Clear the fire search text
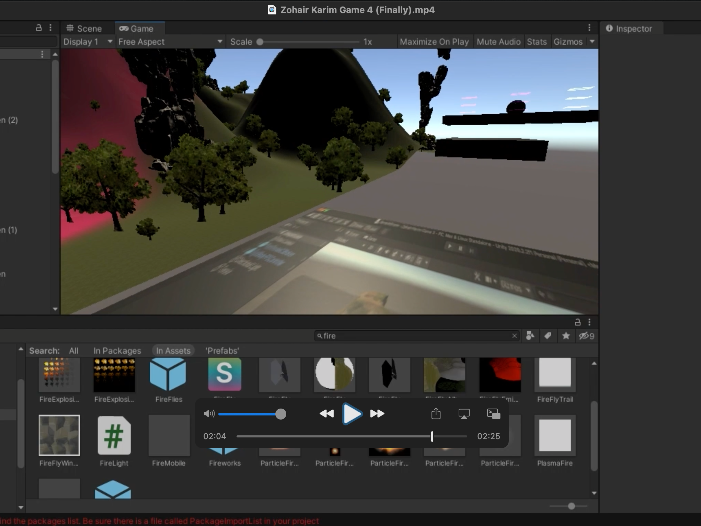701x526 pixels. pyautogui.click(x=514, y=336)
